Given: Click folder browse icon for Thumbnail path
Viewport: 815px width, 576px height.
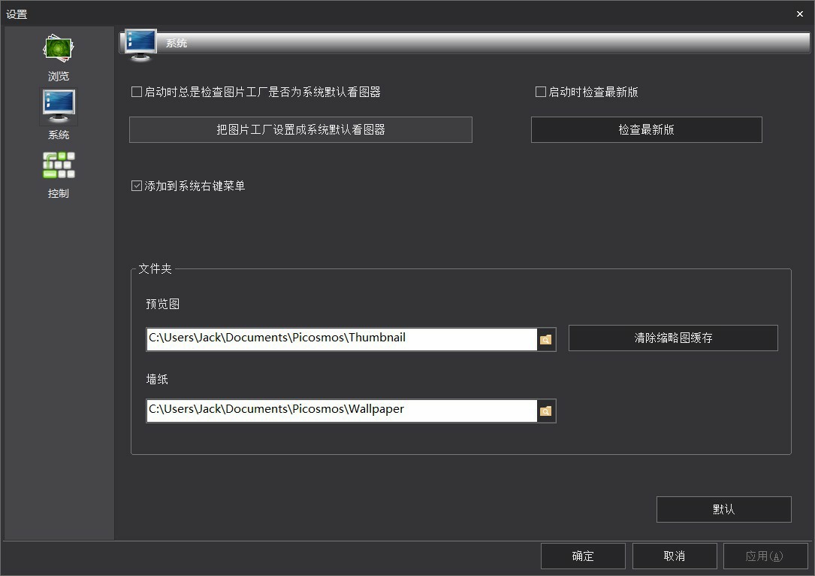Looking at the screenshot, I should pyautogui.click(x=546, y=340).
